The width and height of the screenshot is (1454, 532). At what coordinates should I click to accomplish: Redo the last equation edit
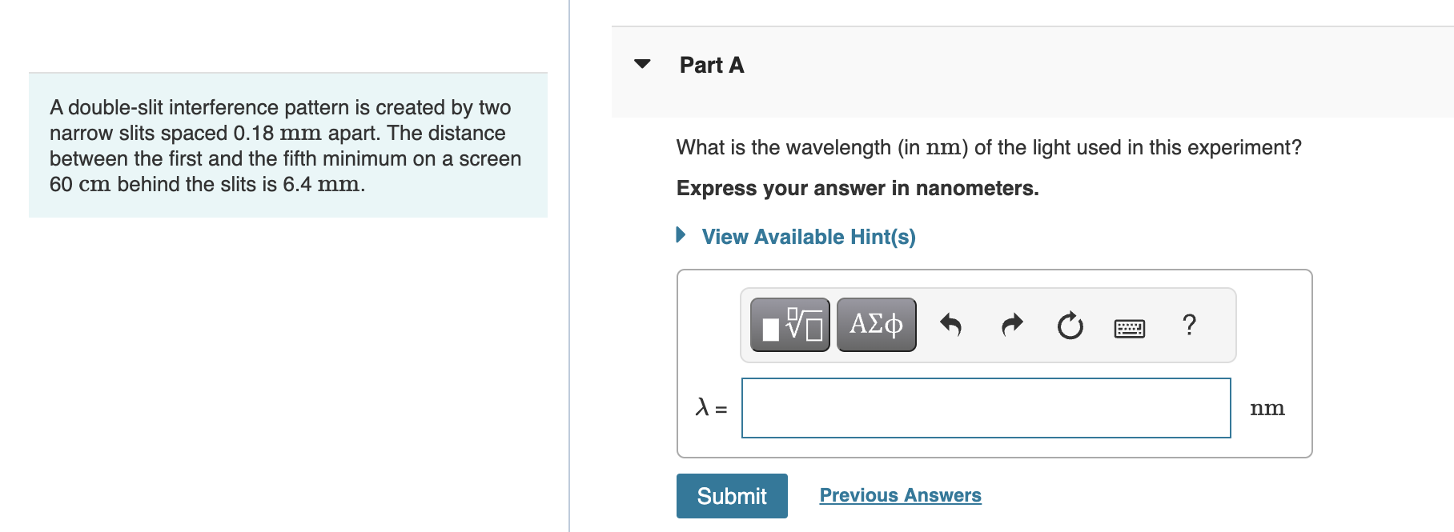tap(1010, 324)
